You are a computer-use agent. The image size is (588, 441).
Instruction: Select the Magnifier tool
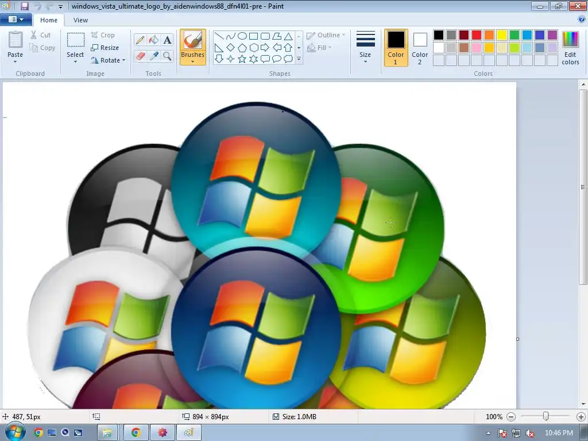[x=167, y=56]
